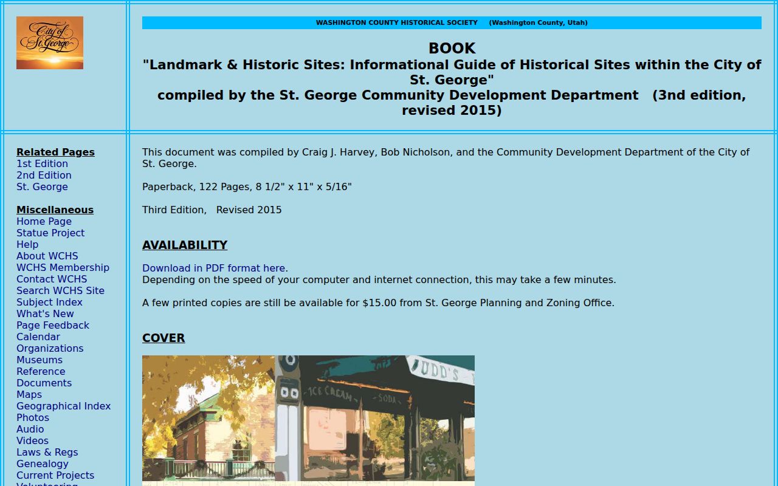Open the Videos link
Image resolution: width=778 pixels, height=486 pixels.
(32, 440)
